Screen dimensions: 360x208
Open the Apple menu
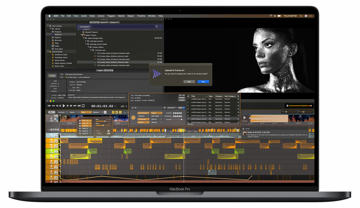point(50,16)
